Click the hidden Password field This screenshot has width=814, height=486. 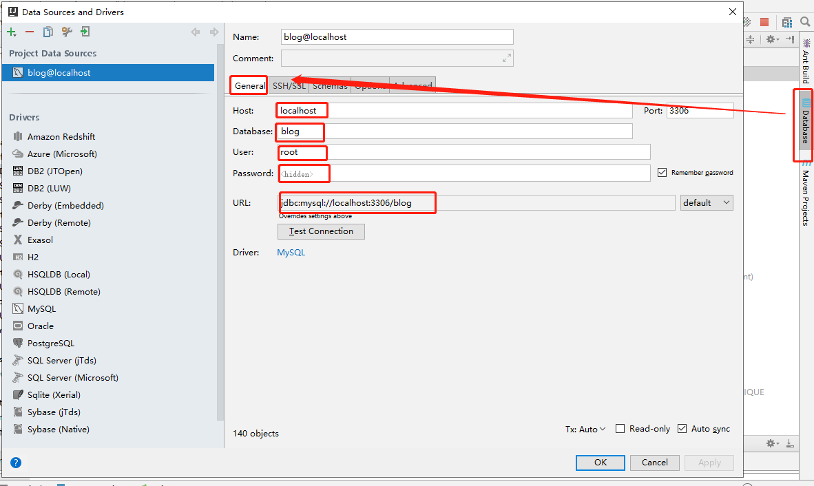tap(463, 173)
